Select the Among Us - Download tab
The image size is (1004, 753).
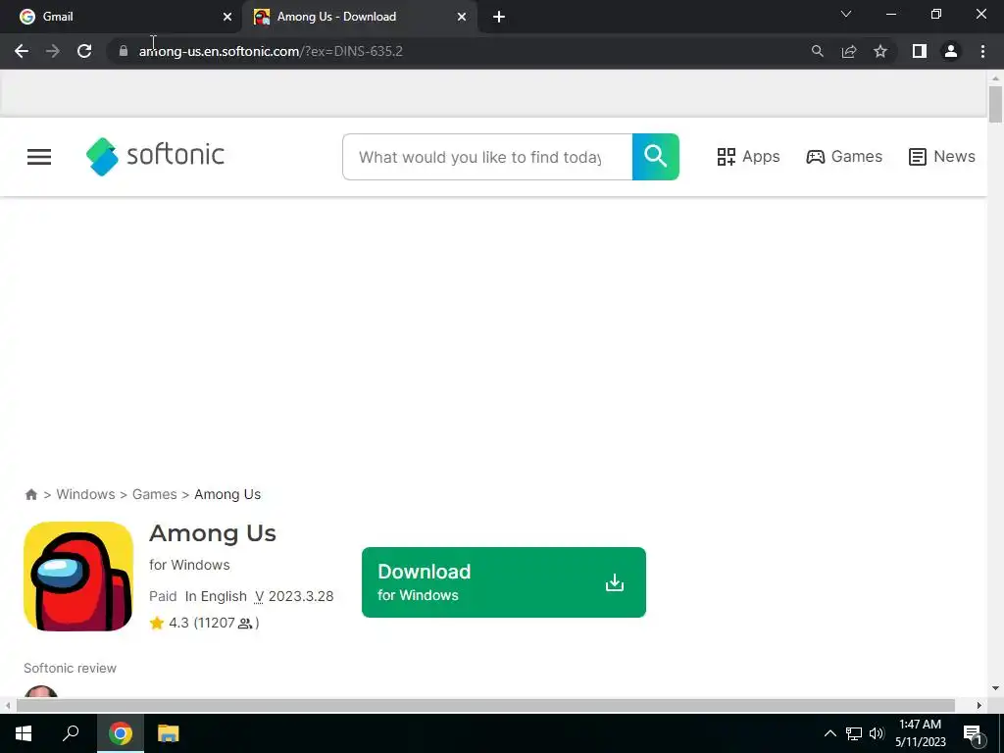(359, 17)
